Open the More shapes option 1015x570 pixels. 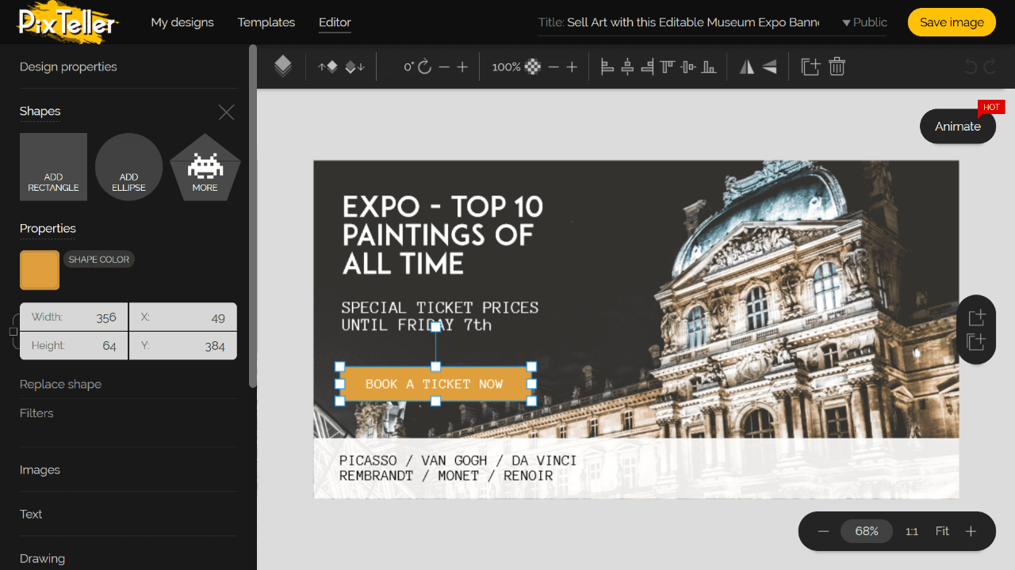pyautogui.click(x=205, y=166)
